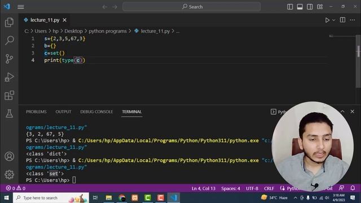The image size is (361, 203).
Task: Click 'Desktop' breadcrumb segment
Action: [x=73, y=31]
